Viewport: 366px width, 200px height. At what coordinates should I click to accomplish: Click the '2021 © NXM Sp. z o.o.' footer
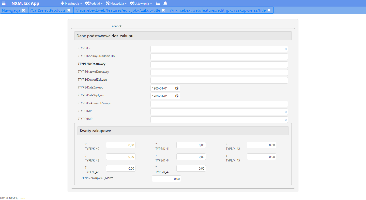point(13,198)
